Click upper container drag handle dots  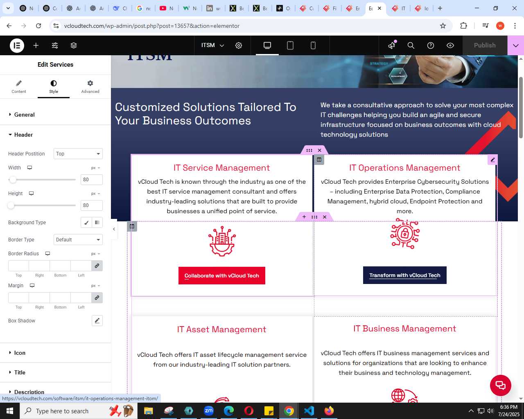tap(309, 150)
